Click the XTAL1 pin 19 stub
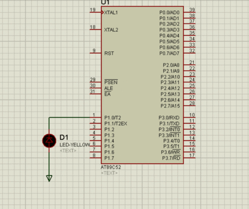The width and height of the screenshot is (249, 209). click(x=96, y=12)
